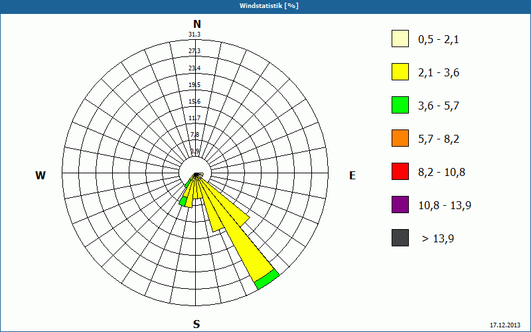Click the legend label '8,2 - 10,8'
The height and width of the screenshot is (332, 531).
click(x=441, y=173)
